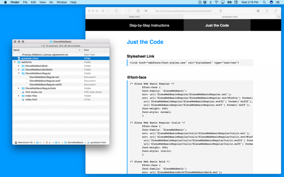
Task: Show Safari downloads
Action: point(258,11)
